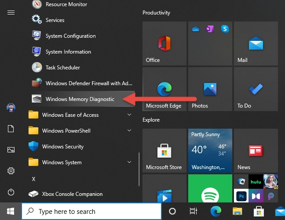The height and width of the screenshot is (220, 285).
Task: Open Cortana from the taskbar
Action: click(172, 211)
